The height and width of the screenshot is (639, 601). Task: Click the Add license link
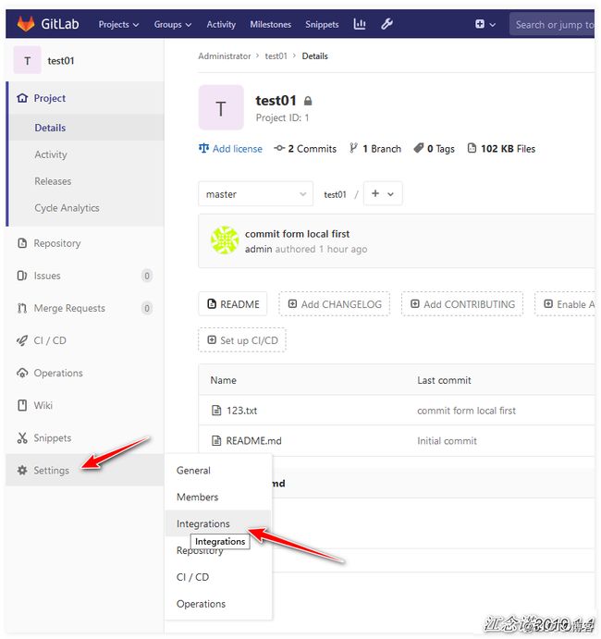230,149
